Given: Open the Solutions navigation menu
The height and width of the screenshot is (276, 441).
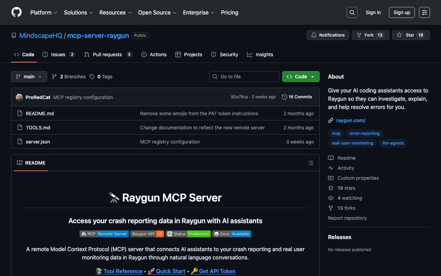Looking at the screenshot, I should tap(78, 12).
